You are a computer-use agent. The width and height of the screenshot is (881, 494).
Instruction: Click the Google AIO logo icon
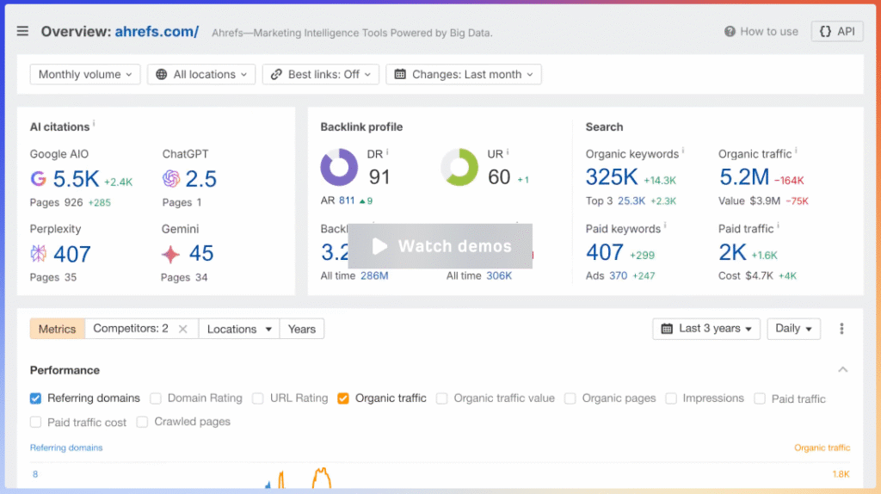(x=39, y=179)
